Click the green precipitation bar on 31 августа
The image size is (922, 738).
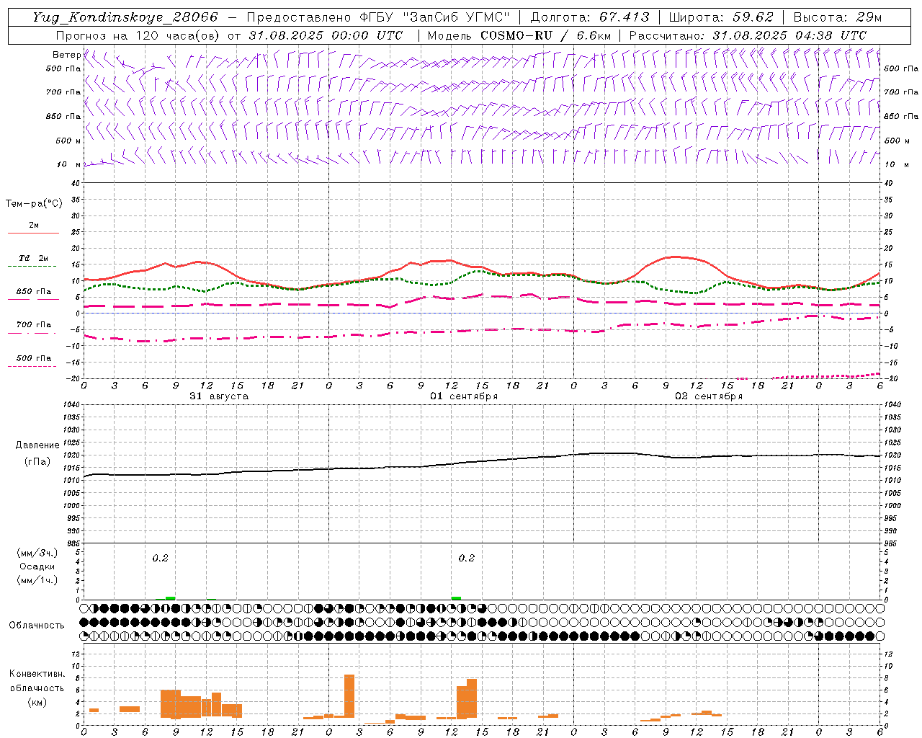[170, 597]
